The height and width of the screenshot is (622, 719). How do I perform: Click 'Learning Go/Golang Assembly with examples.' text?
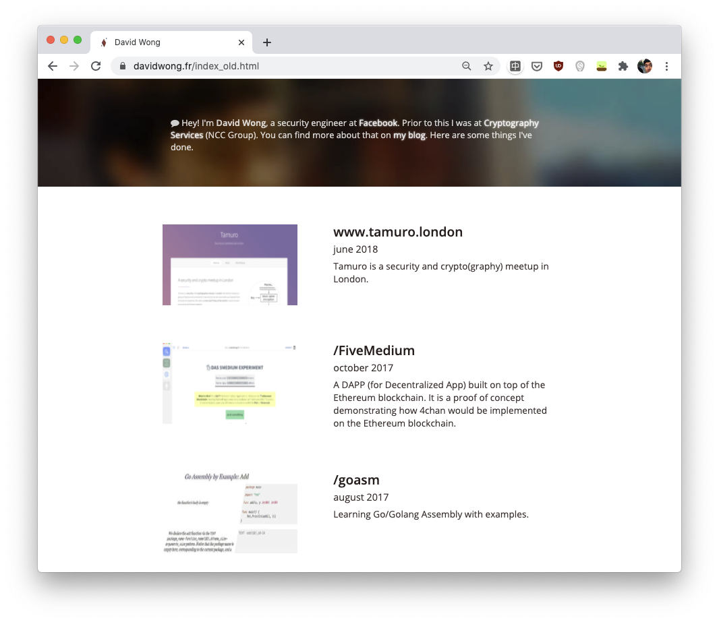[431, 514]
